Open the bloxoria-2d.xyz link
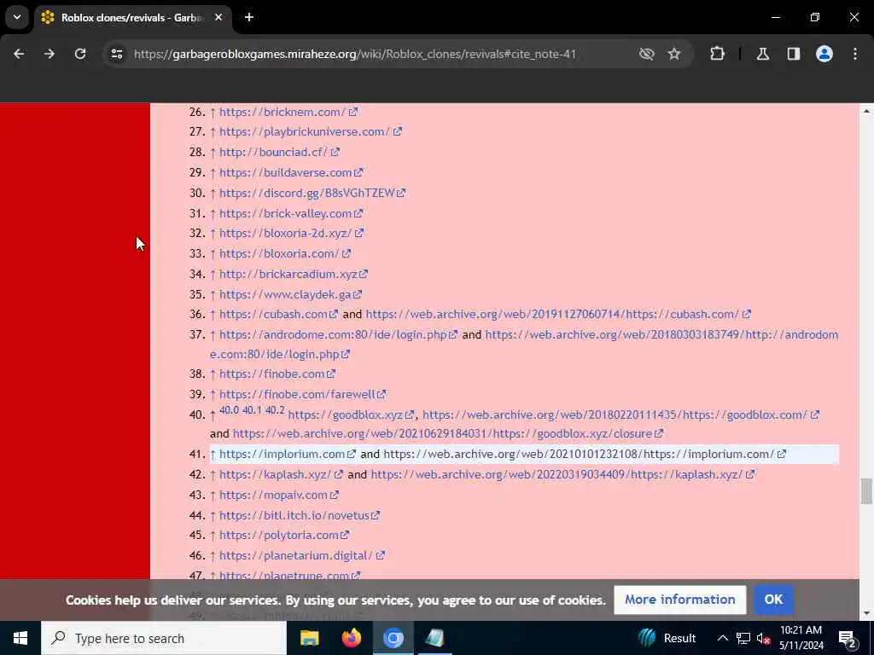The height and width of the screenshot is (655, 874). [x=285, y=234]
